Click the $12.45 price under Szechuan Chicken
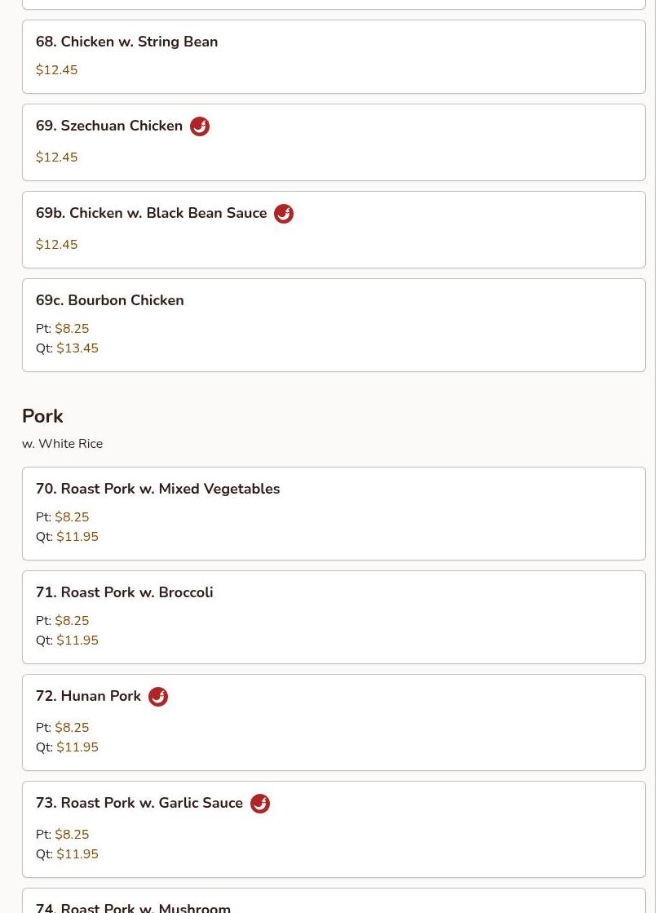 [57, 157]
